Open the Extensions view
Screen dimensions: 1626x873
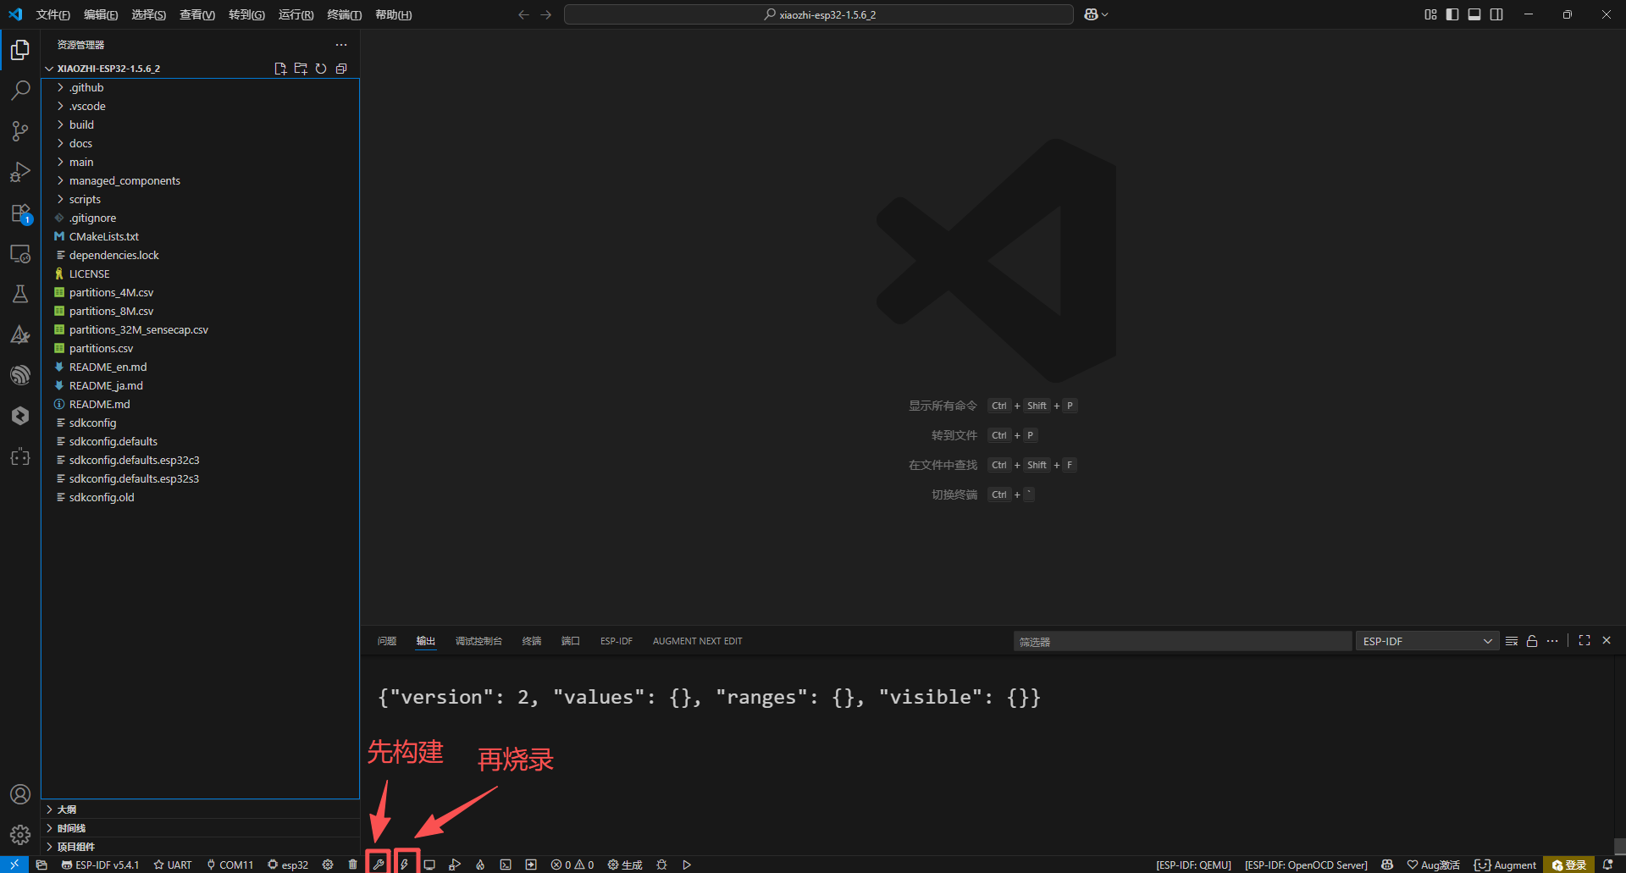coord(20,213)
